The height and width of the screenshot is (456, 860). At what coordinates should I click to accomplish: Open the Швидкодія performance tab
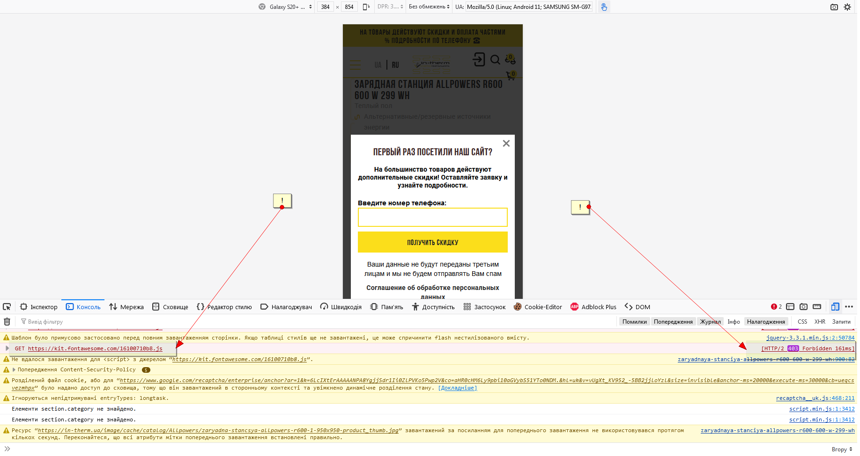341,307
